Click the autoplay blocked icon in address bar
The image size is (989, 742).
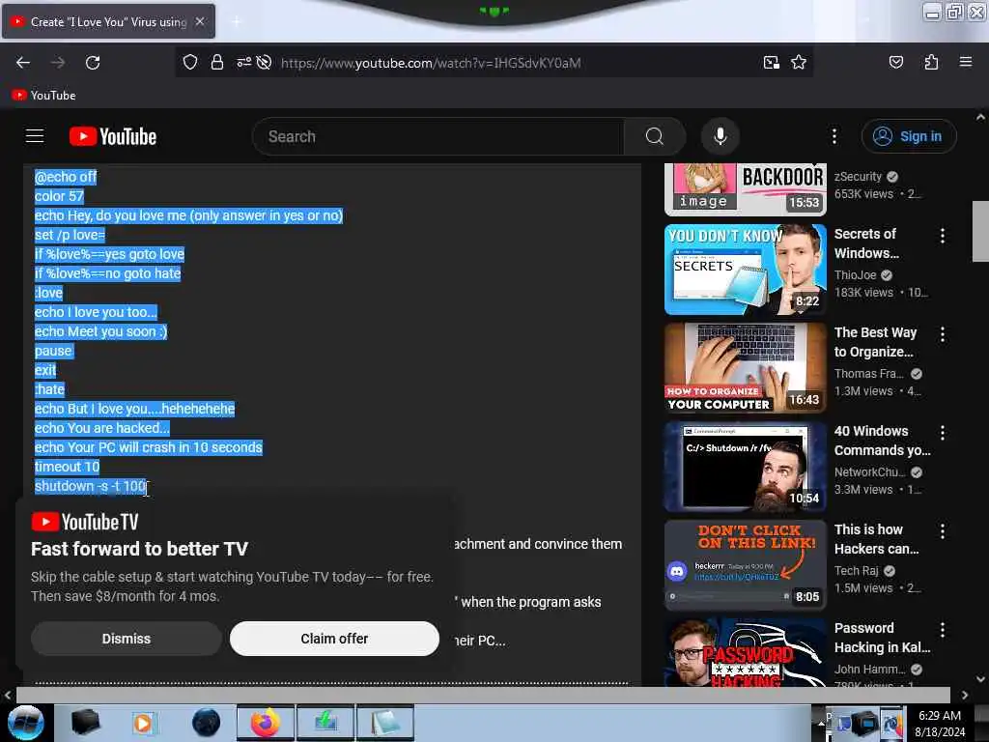pyautogui.click(x=265, y=63)
